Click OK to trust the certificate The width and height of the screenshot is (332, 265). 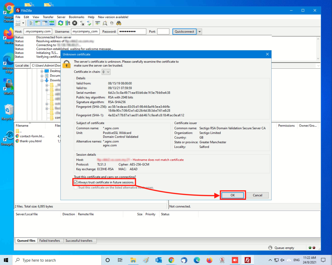click(x=232, y=195)
